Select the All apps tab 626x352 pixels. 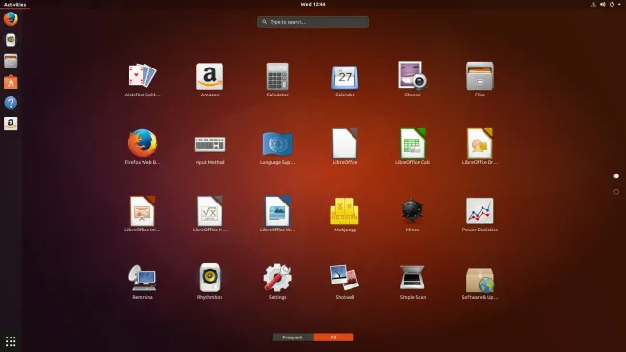coord(333,338)
